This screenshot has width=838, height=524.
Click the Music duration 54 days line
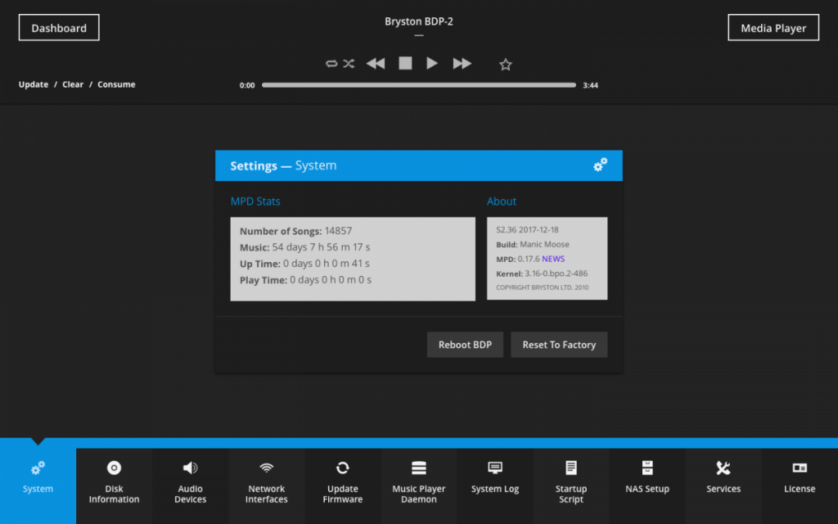click(304, 247)
